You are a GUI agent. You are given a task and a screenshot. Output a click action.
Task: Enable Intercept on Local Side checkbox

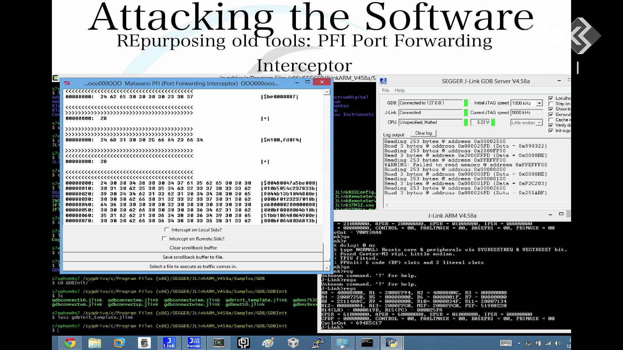(x=167, y=229)
